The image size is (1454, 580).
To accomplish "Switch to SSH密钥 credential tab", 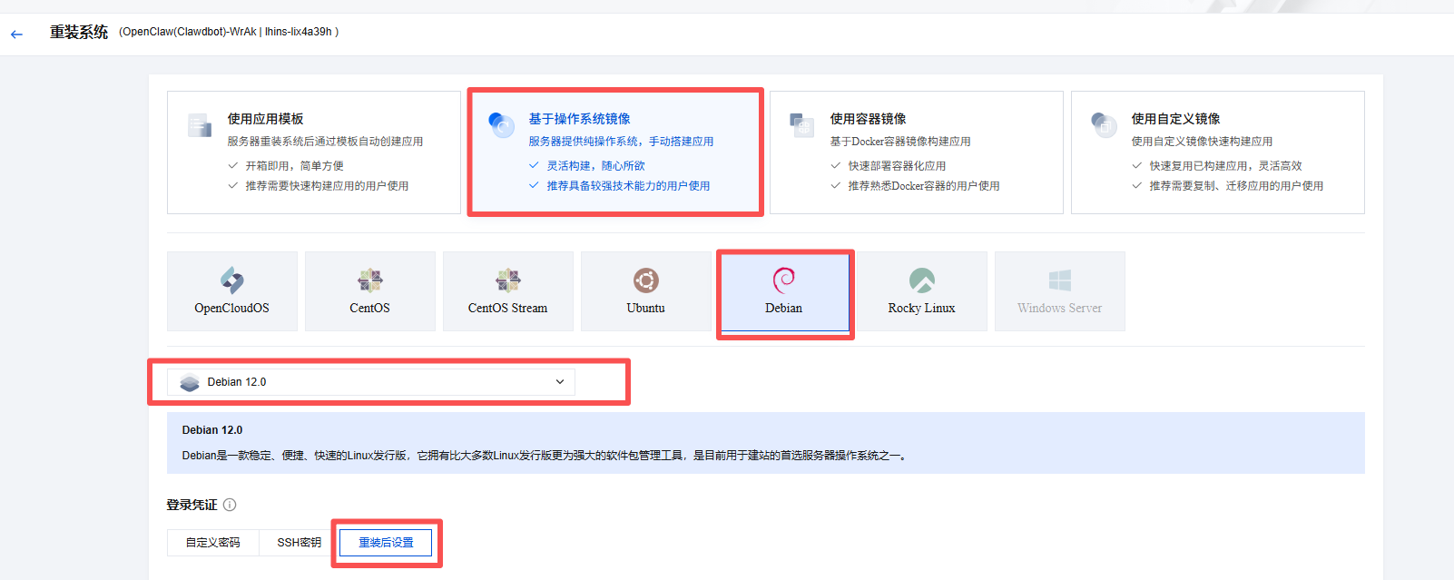I will click(x=299, y=543).
